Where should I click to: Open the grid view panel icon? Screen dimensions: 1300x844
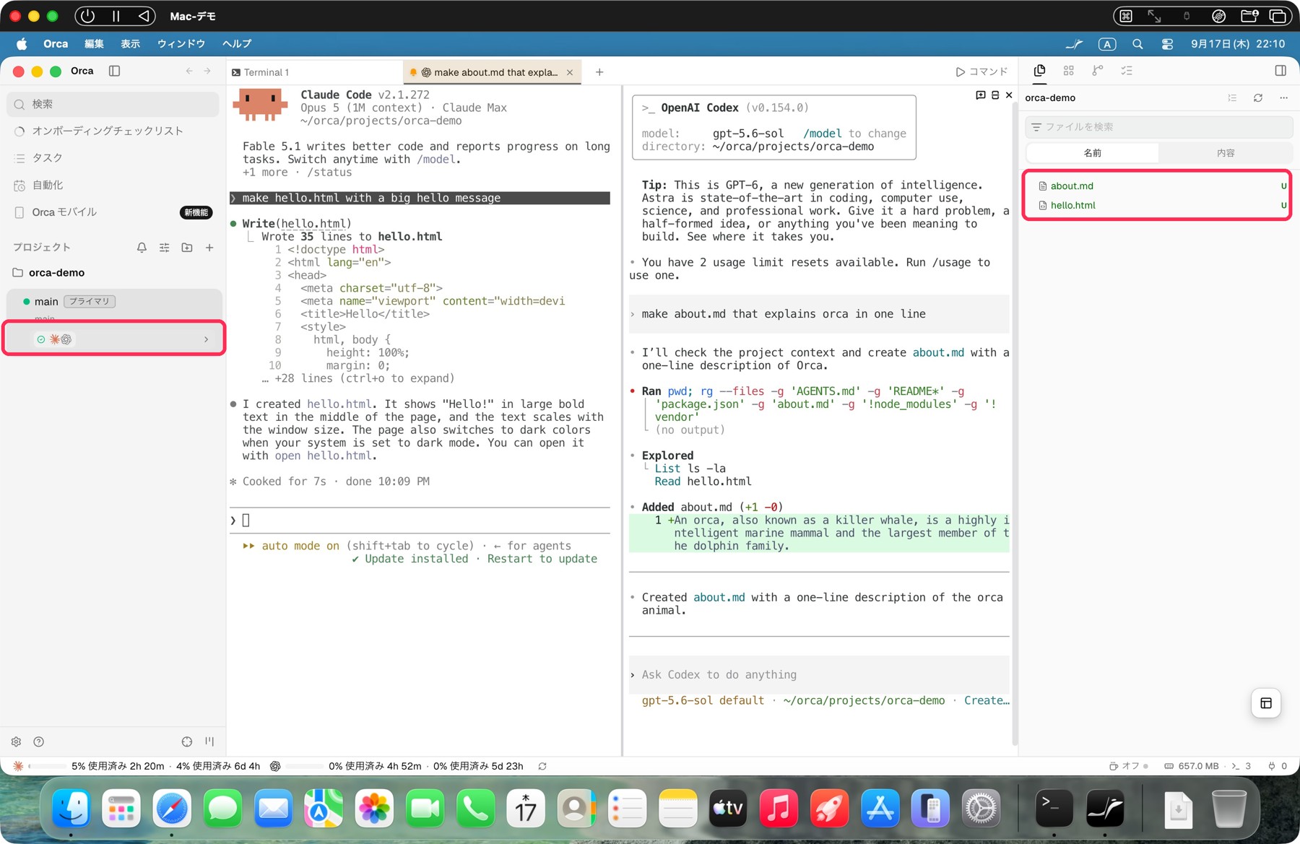[x=1069, y=70]
